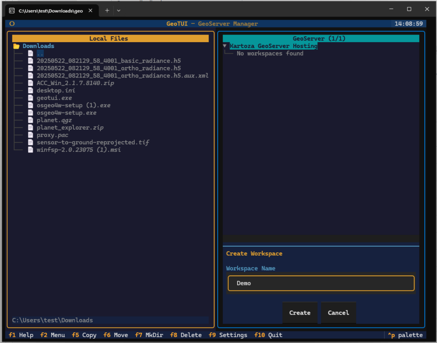The width and height of the screenshot is (437, 343).
Task: Cancel the Create Workspace dialog
Action: (338, 313)
